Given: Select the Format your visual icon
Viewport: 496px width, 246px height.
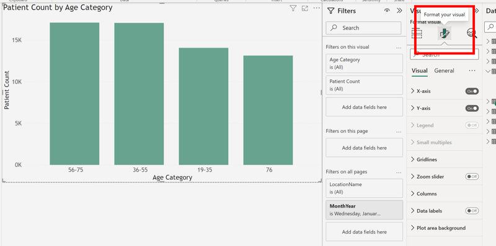Looking at the screenshot, I should [445, 33].
